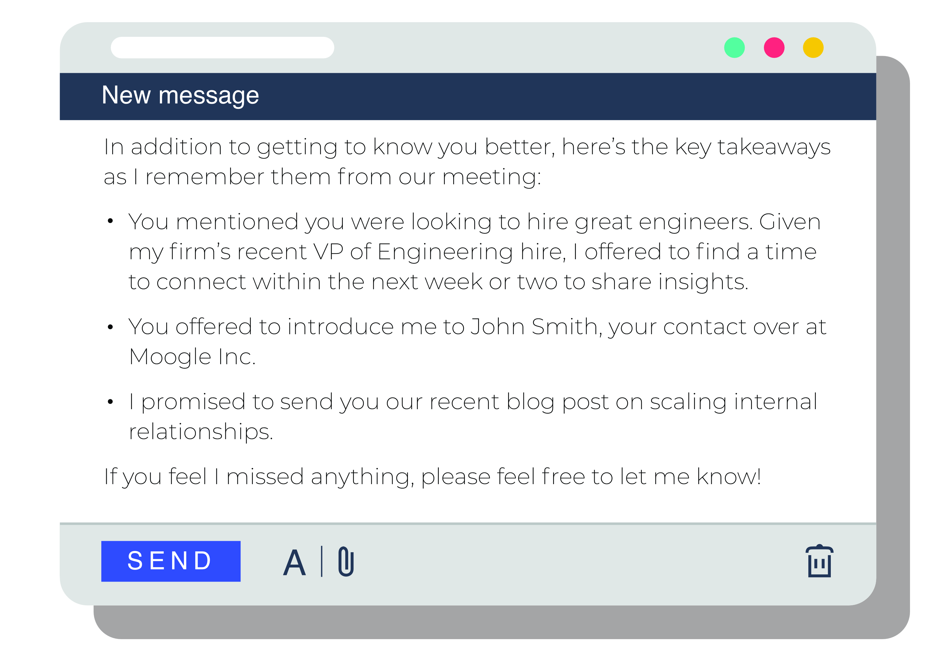Viewport: 925px width, 661px height.
Task: Click the blue SEND button
Action: coord(171,561)
